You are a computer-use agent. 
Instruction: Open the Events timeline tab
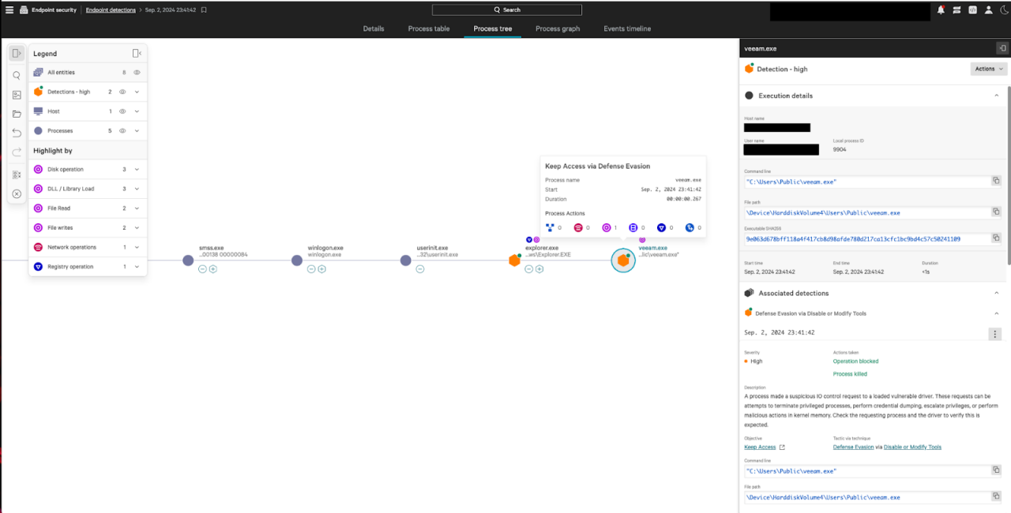(627, 28)
